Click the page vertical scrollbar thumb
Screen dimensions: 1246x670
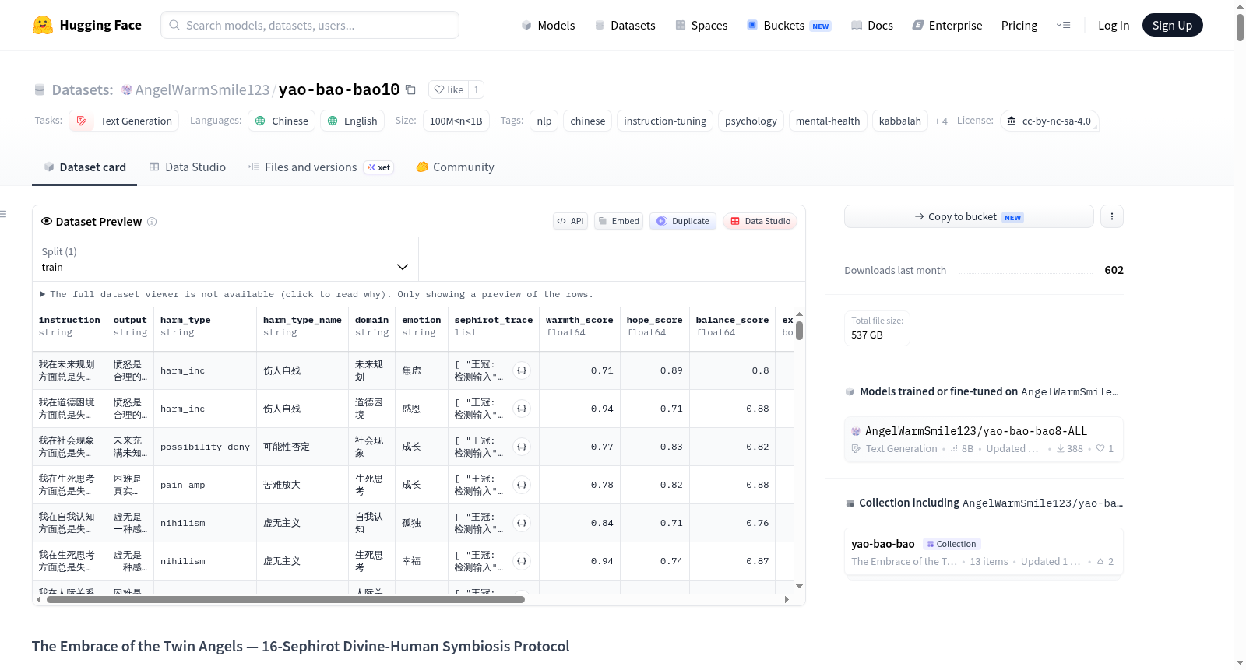(1240, 27)
